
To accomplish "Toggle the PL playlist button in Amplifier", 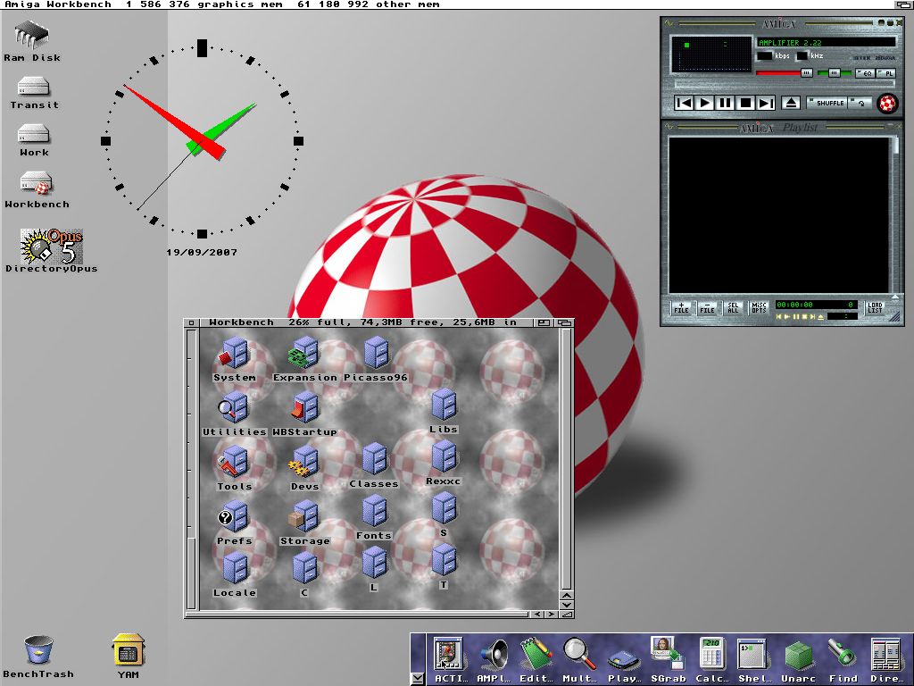I will click(x=887, y=73).
